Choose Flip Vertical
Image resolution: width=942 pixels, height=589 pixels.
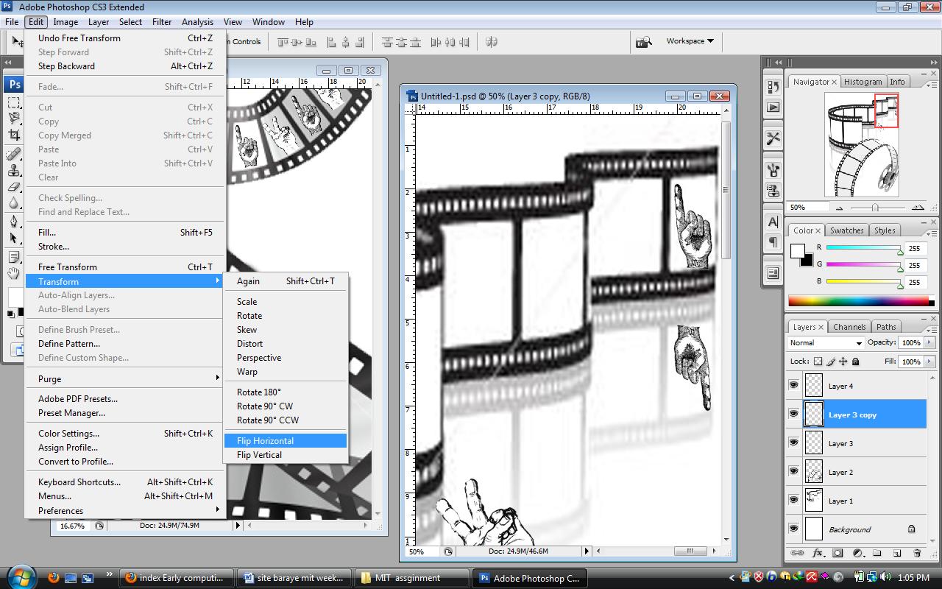[x=286, y=454]
